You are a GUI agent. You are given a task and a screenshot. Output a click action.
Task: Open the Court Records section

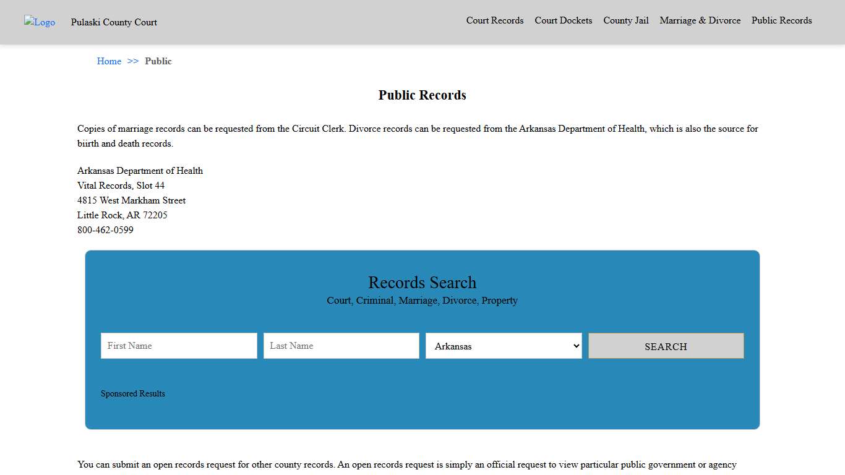tap(495, 20)
